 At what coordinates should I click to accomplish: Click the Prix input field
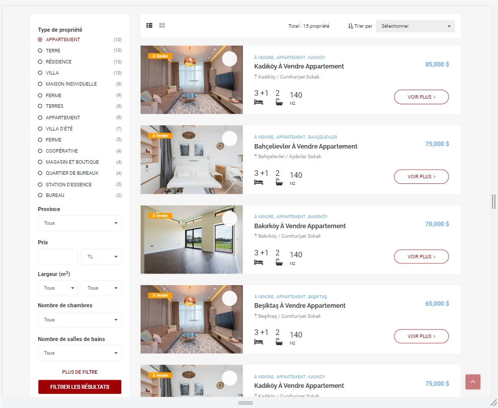tap(58, 256)
